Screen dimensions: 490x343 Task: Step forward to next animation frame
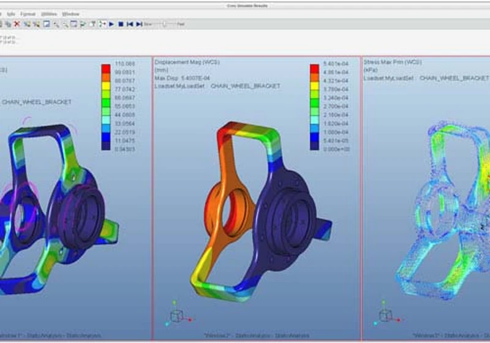pos(139,24)
